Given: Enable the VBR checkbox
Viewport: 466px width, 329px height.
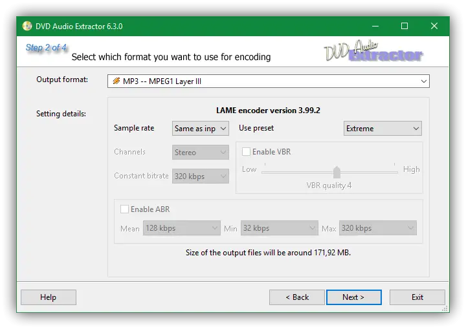Looking at the screenshot, I should click(x=246, y=152).
